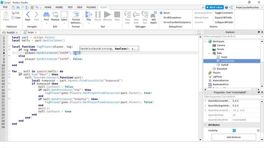The height and width of the screenshot is (148, 264).
Task: Click the Add Attribute button
Action: (234, 137)
